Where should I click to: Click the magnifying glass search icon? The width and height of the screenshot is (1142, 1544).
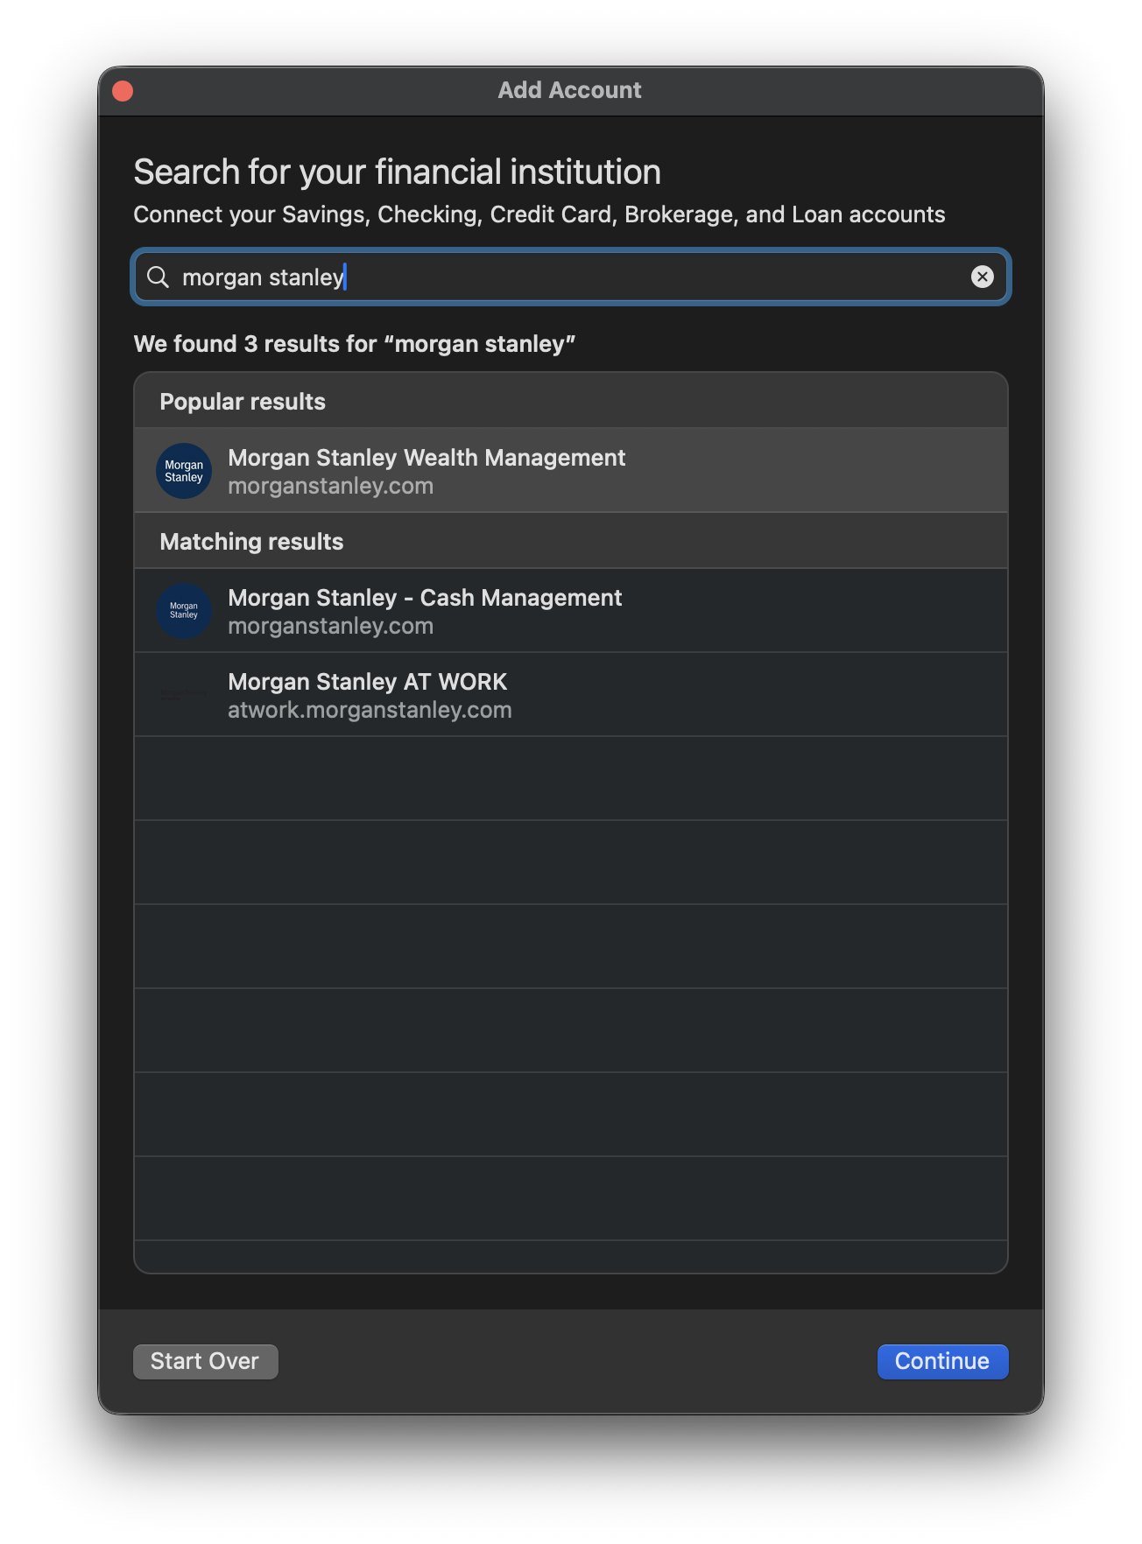(x=158, y=277)
